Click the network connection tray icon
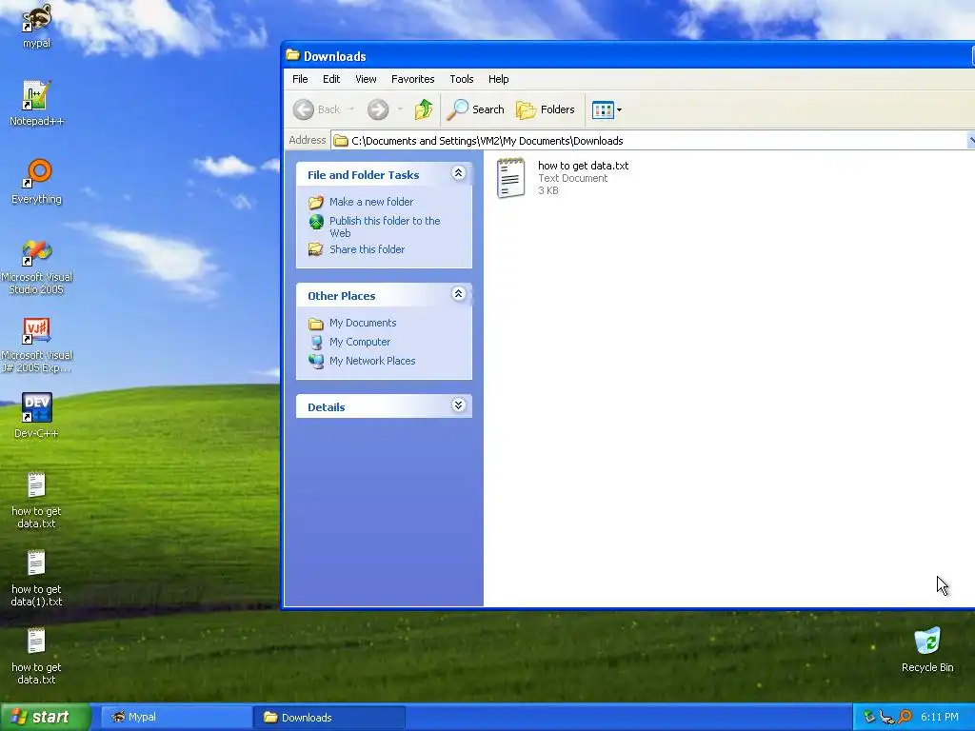 886,718
